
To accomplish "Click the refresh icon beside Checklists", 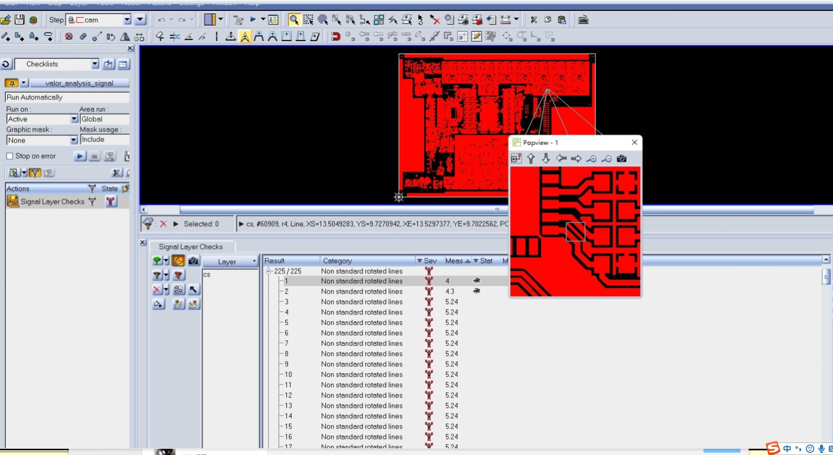I will coord(6,64).
